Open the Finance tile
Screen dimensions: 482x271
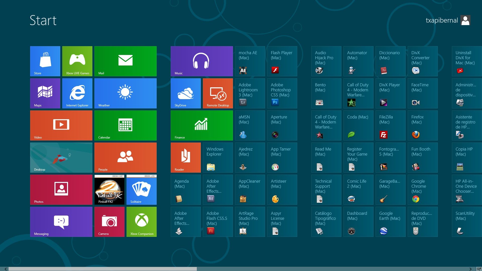tap(202, 125)
